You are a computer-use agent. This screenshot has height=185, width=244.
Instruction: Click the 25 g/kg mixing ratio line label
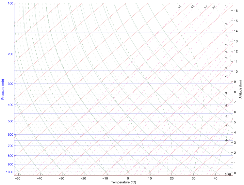[226, 116]
